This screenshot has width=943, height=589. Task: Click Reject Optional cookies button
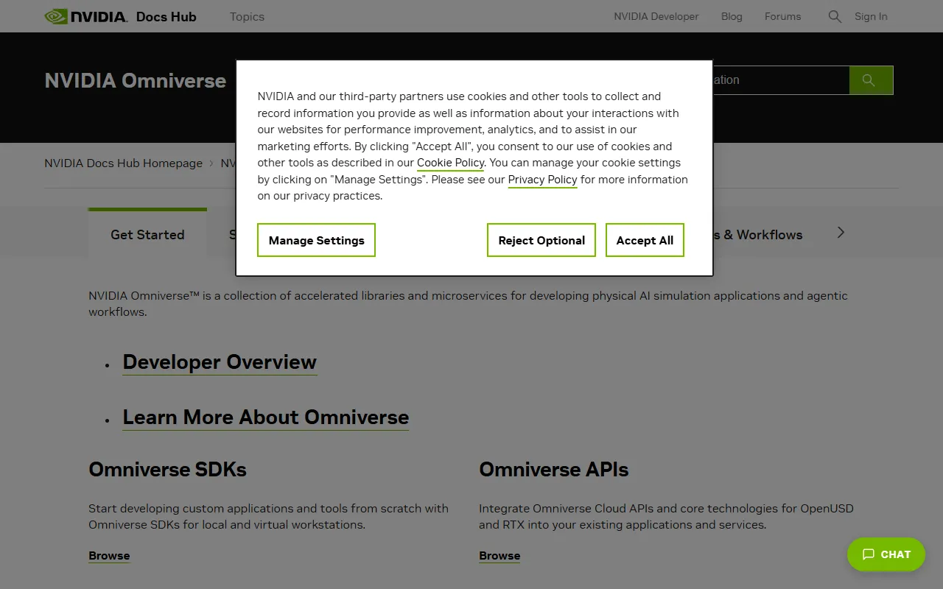[541, 240]
